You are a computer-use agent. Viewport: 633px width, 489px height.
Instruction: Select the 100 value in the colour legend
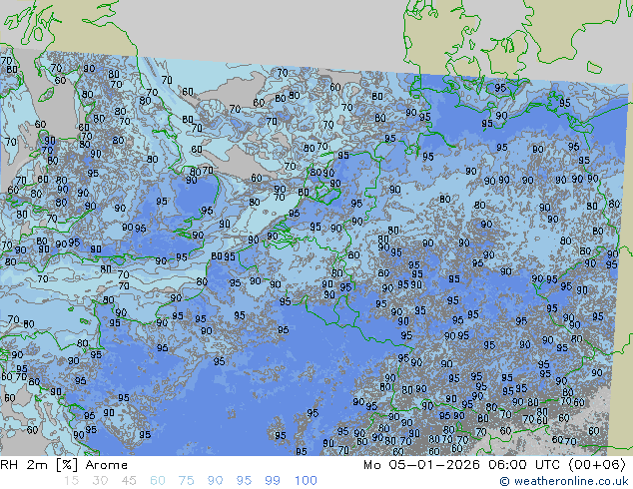pos(306,481)
